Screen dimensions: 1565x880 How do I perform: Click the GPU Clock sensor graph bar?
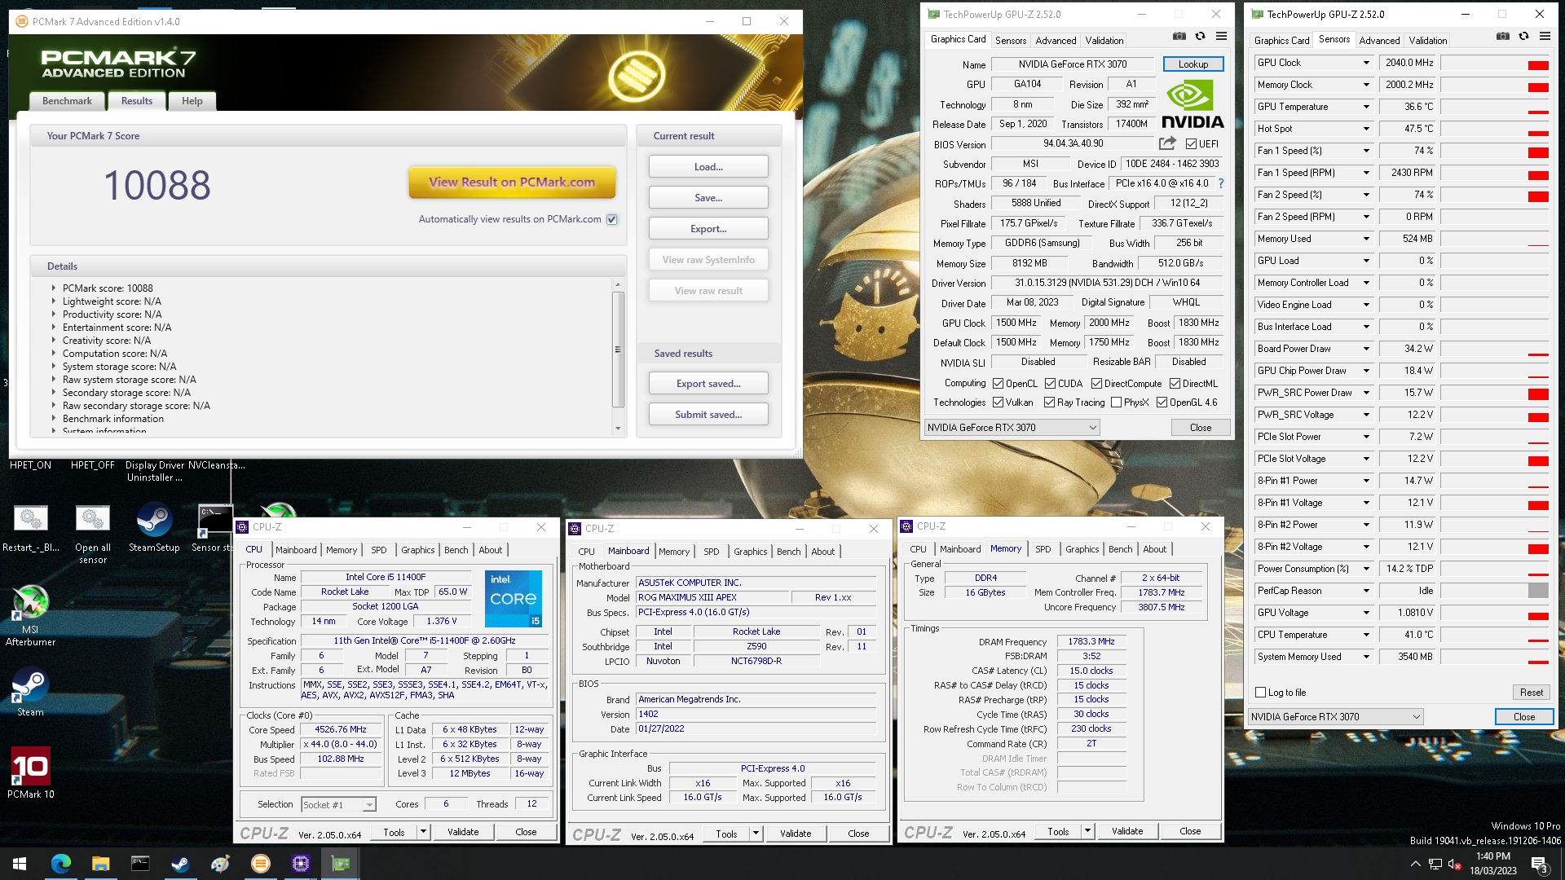tap(1495, 64)
